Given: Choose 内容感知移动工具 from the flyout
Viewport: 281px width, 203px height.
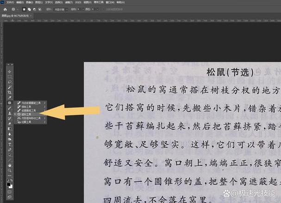Looking at the screenshot, I should [31, 118].
